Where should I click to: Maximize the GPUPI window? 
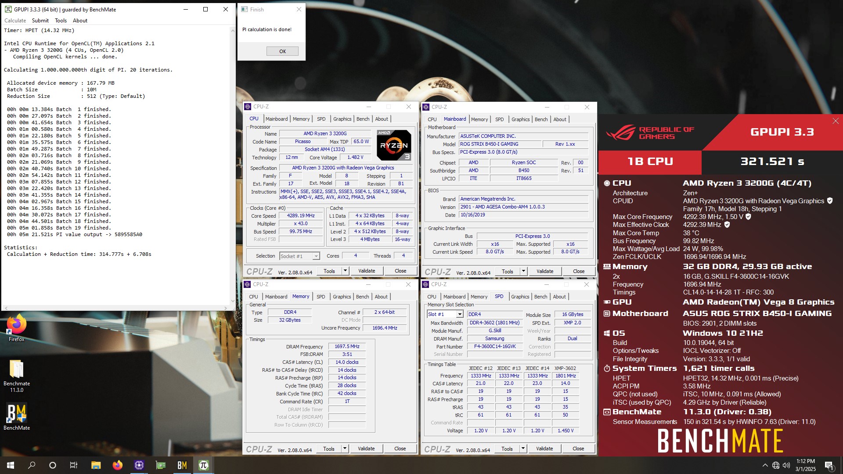point(205,9)
